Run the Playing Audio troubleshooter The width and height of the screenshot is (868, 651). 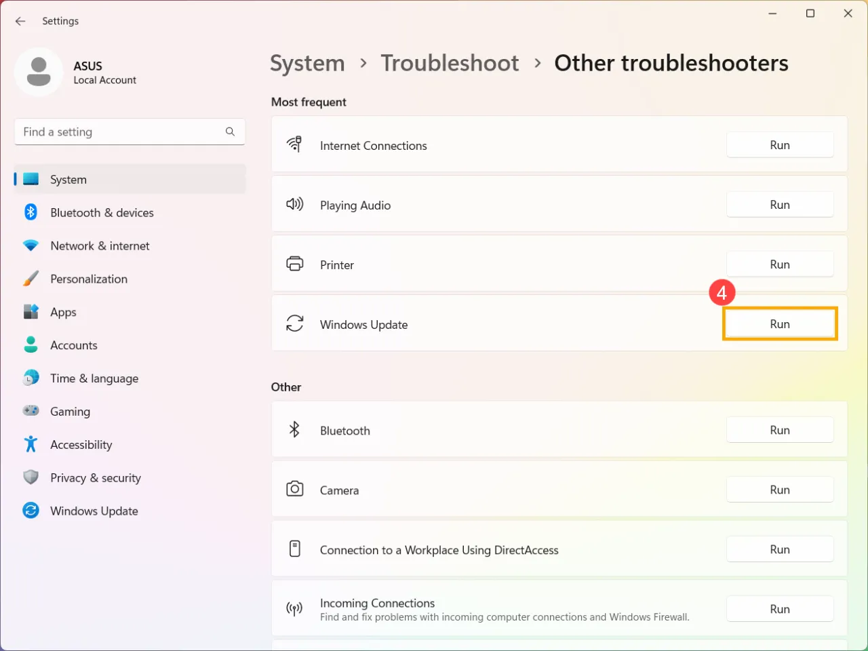pyautogui.click(x=780, y=205)
